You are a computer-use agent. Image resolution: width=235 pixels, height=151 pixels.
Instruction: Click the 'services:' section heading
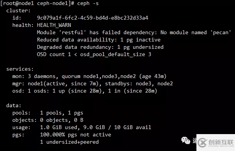(x=20, y=69)
